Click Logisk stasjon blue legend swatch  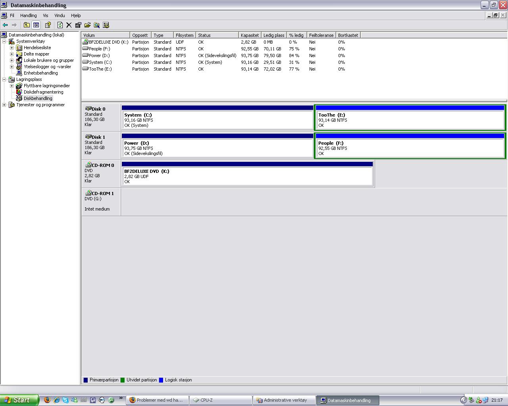[161, 380]
